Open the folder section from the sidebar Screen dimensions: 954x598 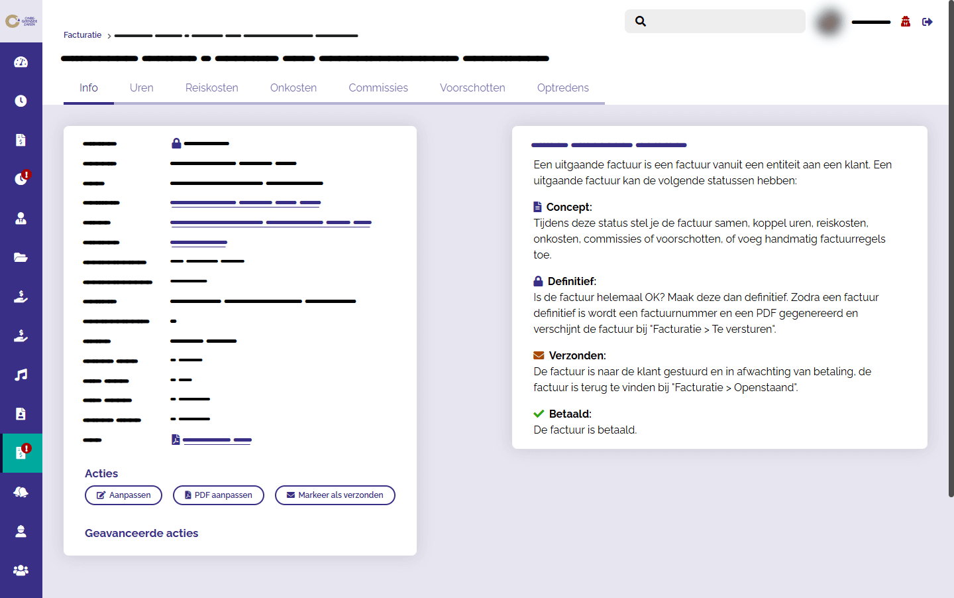(x=21, y=257)
